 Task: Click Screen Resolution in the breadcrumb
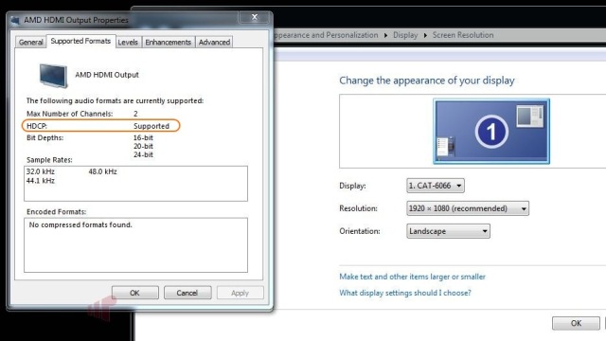tap(463, 35)
